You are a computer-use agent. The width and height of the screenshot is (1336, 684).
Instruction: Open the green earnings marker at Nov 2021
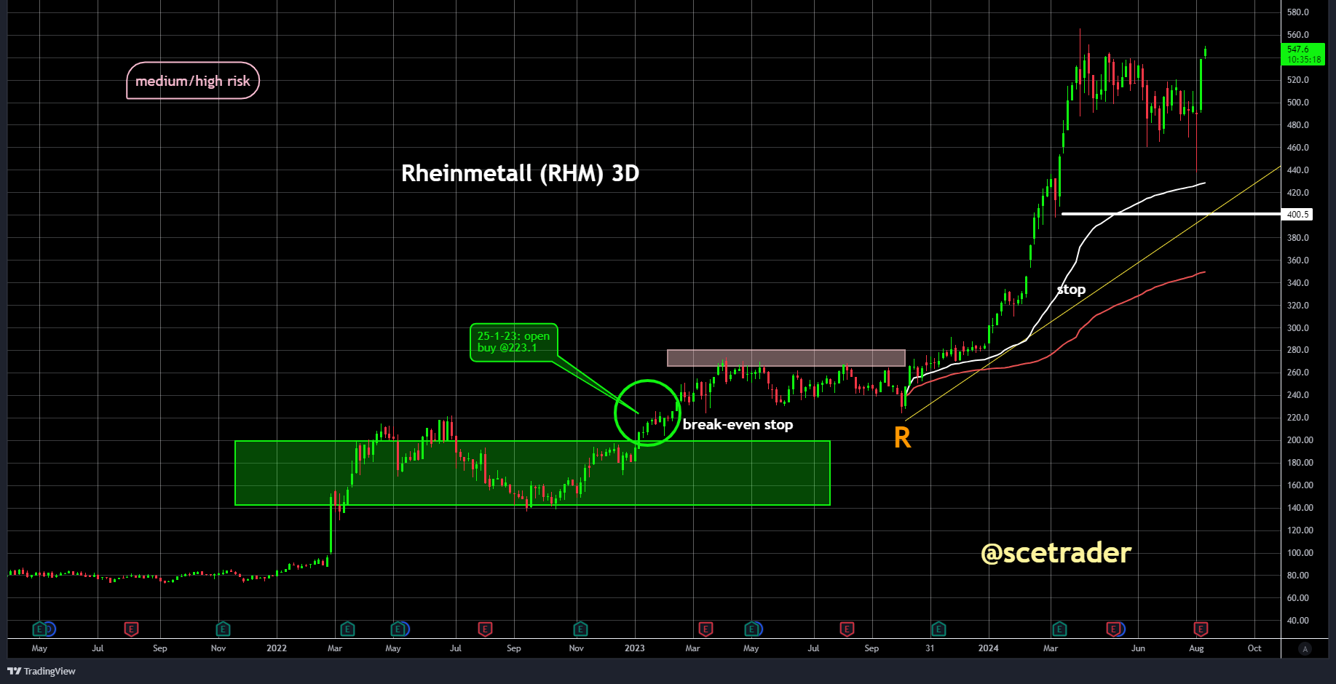(223, 629)
